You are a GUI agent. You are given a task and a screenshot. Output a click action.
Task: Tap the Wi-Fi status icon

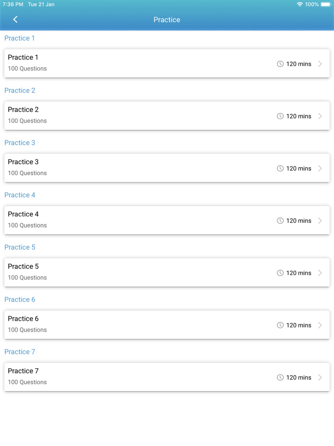300,4
